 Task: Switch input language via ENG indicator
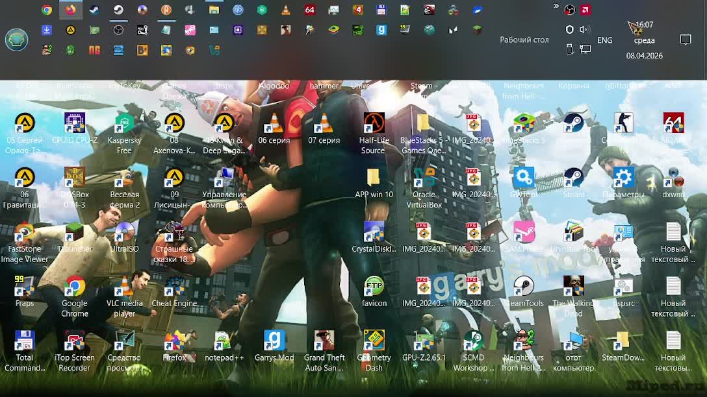click(604, 40)
